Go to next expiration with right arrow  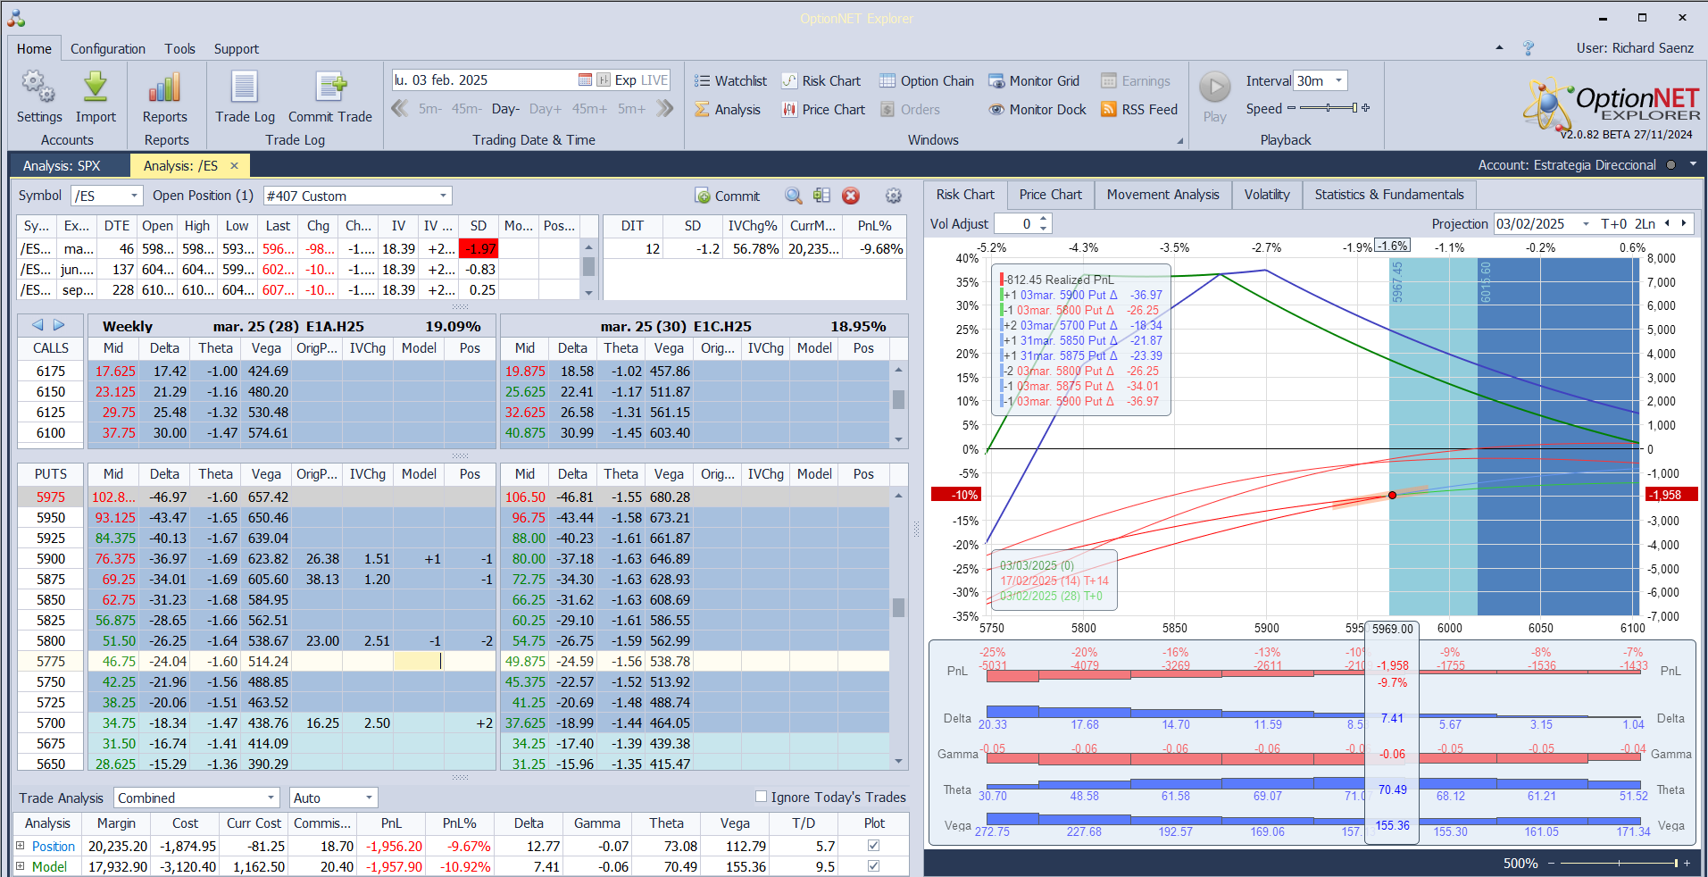[x=59, y=325]
